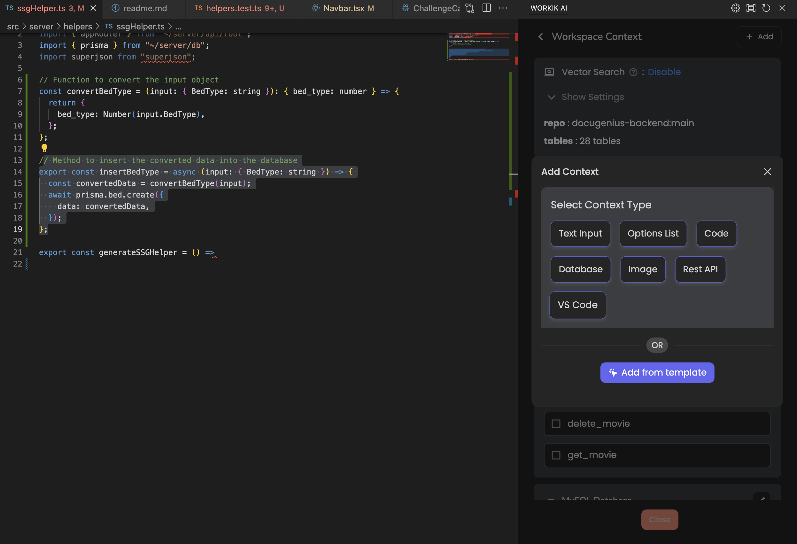Click line number 21 in the gutter

[x=18, y=253]
